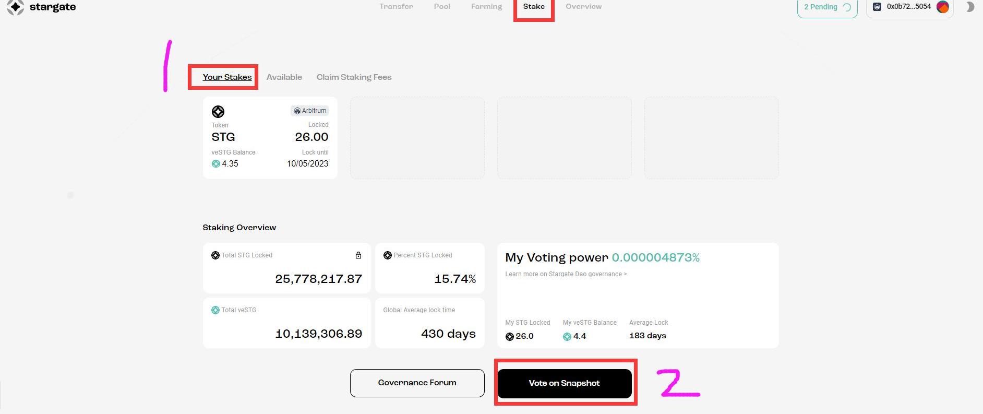Click the STG token icon in stake card

pyautogui.click(x=218, y=111)
